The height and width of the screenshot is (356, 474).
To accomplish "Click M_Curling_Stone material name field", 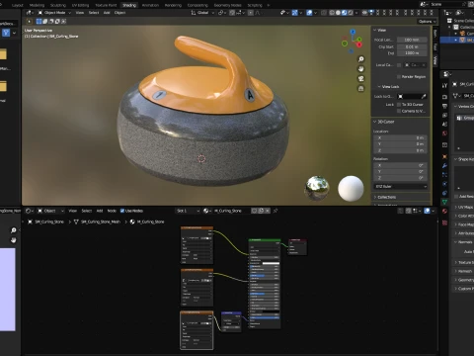I will point(230,211).
